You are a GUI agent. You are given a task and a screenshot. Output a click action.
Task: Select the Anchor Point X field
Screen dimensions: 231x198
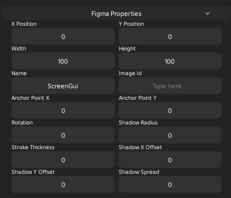click(63, 110)
